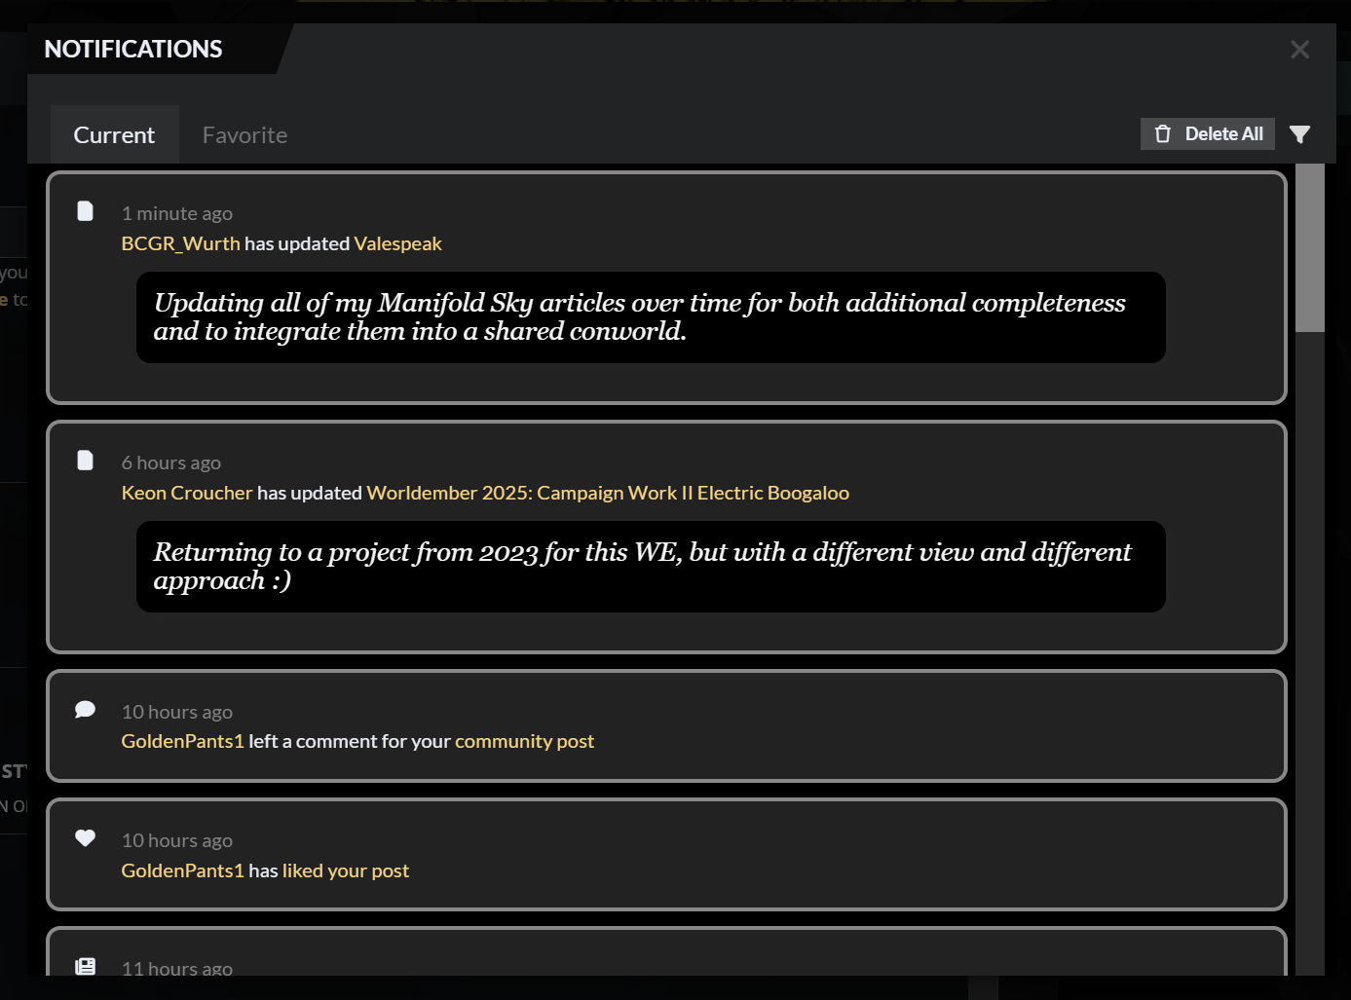The image size is (1351, 1000).
Task: Click the trash icon in Delete All
Action: [1163, 134]
